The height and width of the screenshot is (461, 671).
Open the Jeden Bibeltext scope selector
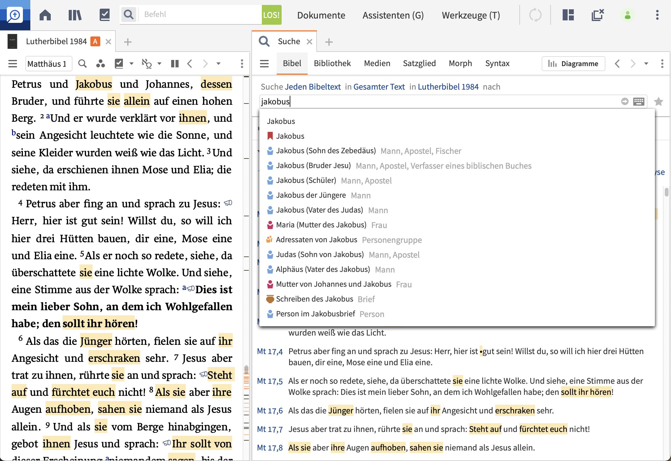pyautogui.click(x=313, y=87)
